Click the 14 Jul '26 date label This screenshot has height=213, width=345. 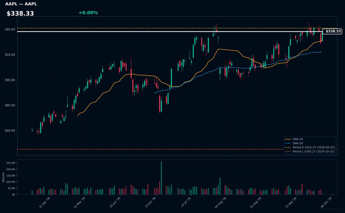click(x=185, y=202)
